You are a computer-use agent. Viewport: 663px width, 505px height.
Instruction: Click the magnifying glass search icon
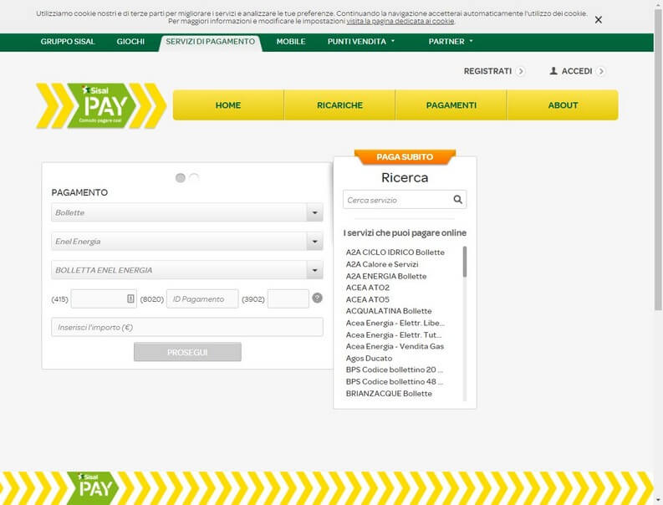(457, 199)
